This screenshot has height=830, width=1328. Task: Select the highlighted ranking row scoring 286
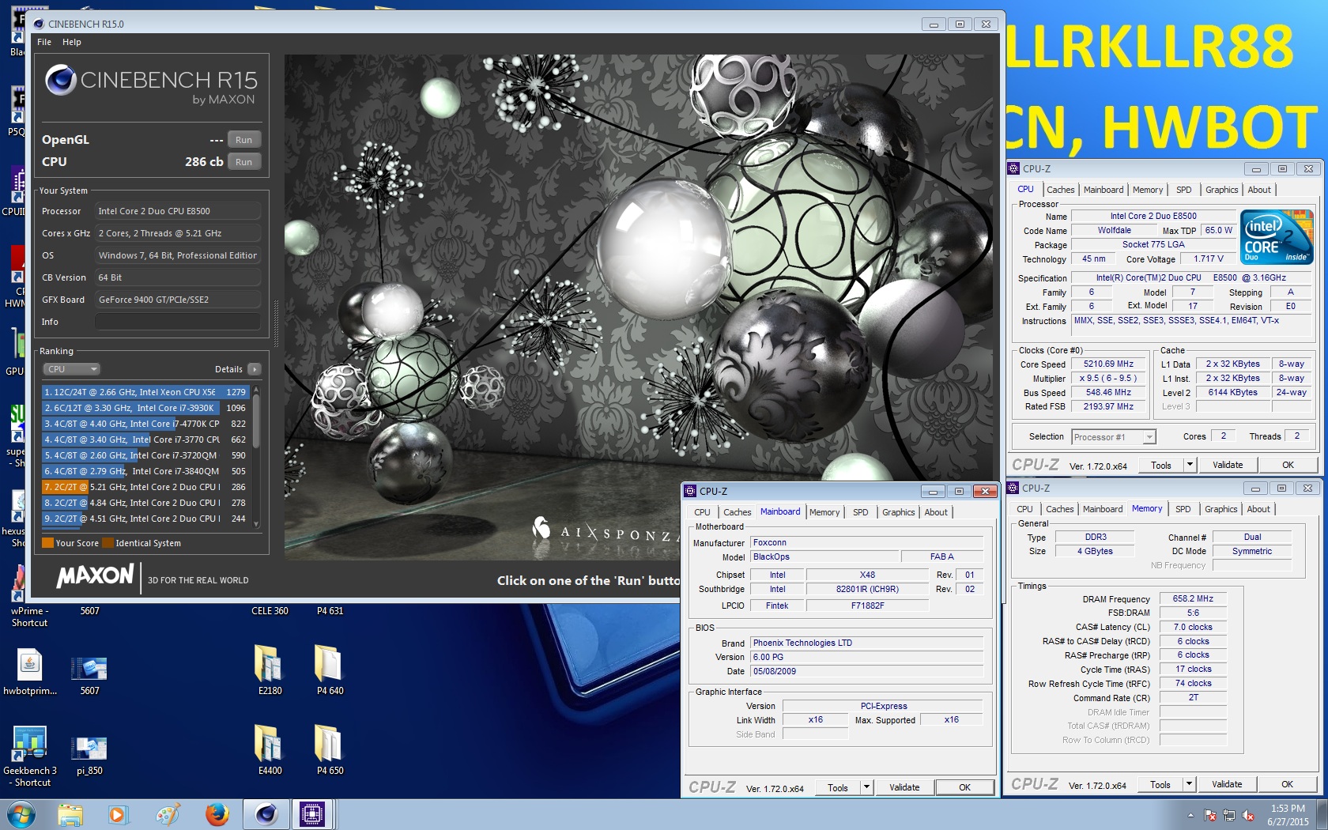146,487
